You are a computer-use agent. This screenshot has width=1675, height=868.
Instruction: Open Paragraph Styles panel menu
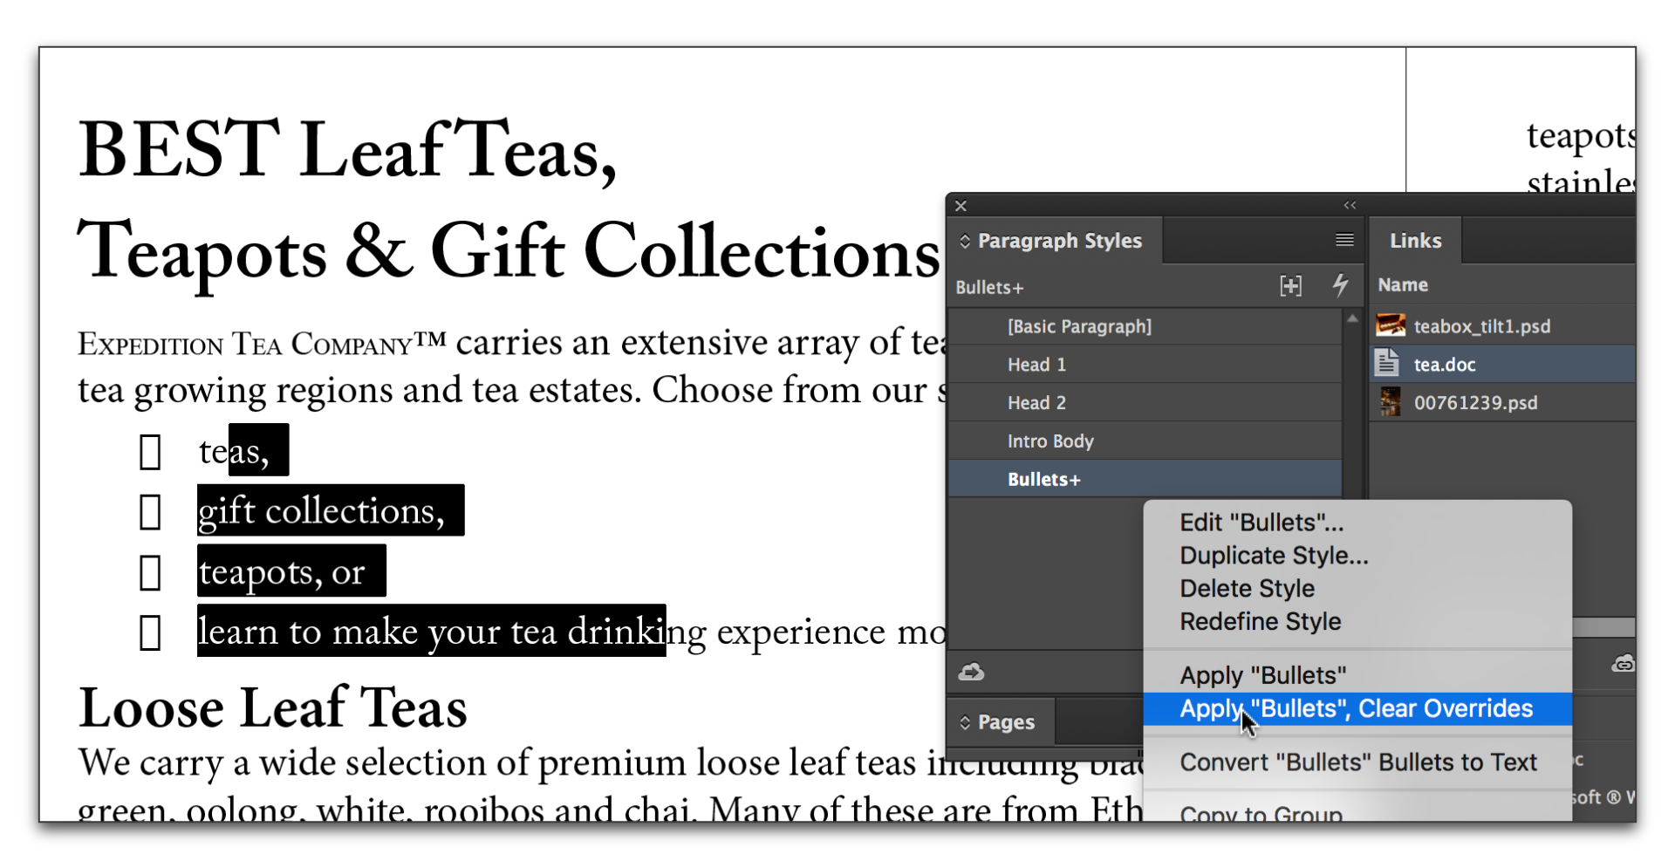(1344, 240)
